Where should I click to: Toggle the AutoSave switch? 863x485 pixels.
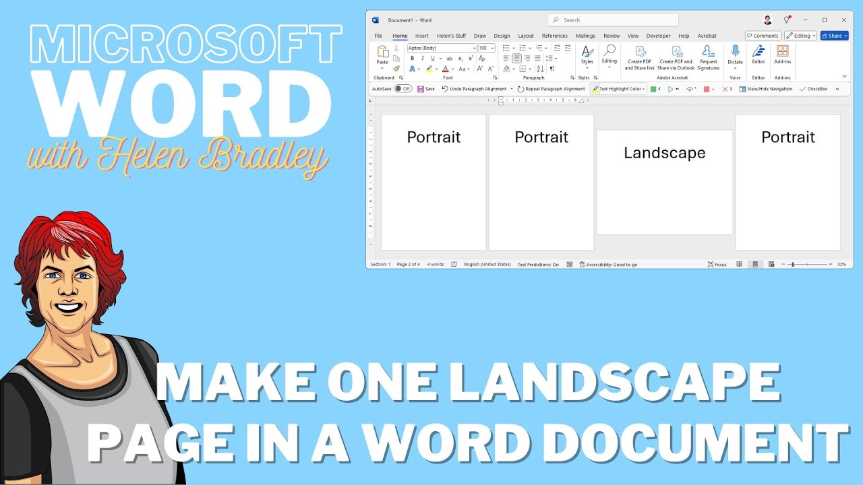tap(403, 89)
